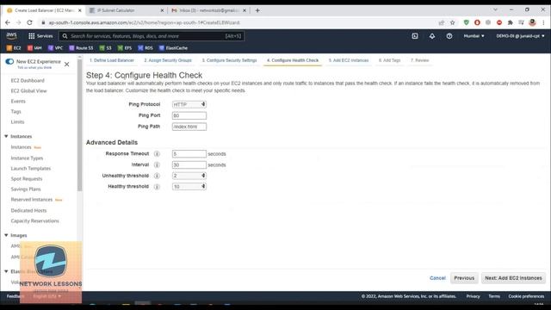
Task: Open Dedicated Hosts in sidebar
Action: 28,210
